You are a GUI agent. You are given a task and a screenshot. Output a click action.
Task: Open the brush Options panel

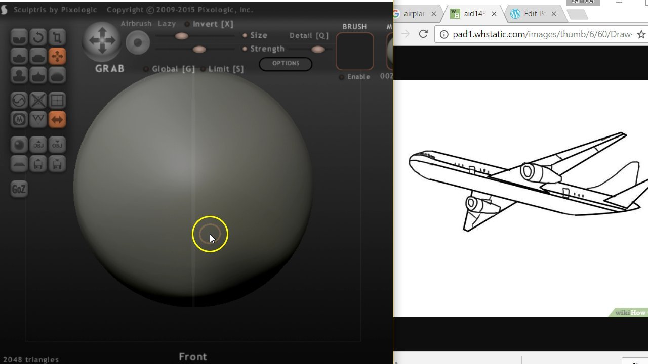[285, 64]
